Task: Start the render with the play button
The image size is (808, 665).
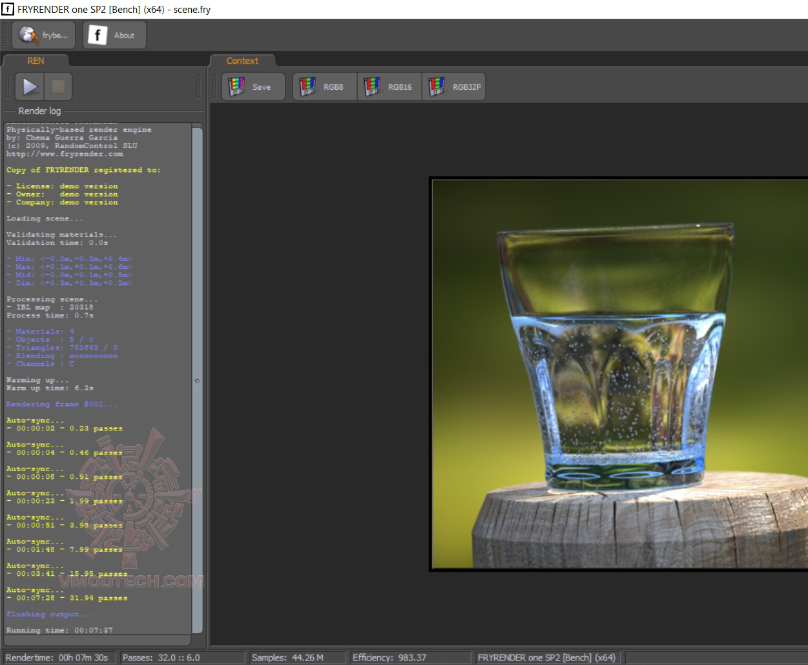Action: (x=30, y=87)
